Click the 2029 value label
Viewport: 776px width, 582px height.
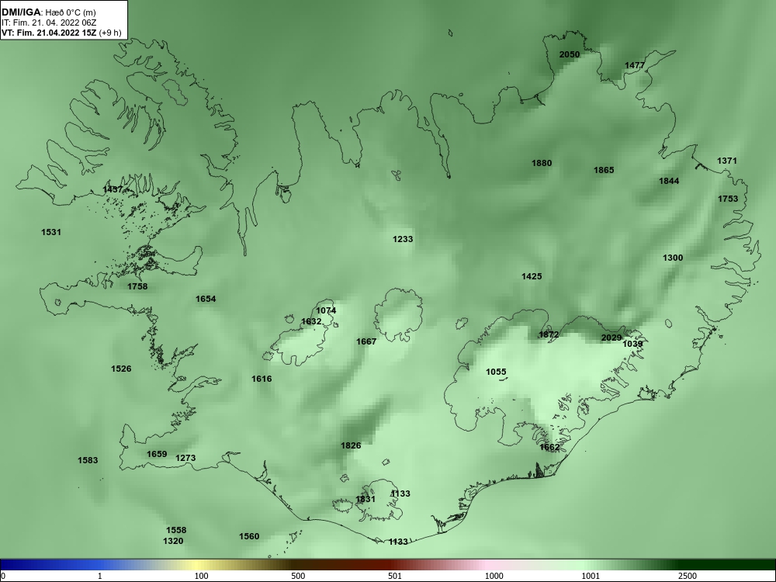point(611,338)
